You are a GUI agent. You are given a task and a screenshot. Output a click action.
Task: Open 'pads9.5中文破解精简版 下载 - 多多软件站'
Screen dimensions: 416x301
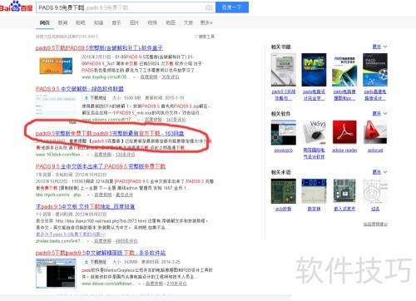(x=101, y=253)
